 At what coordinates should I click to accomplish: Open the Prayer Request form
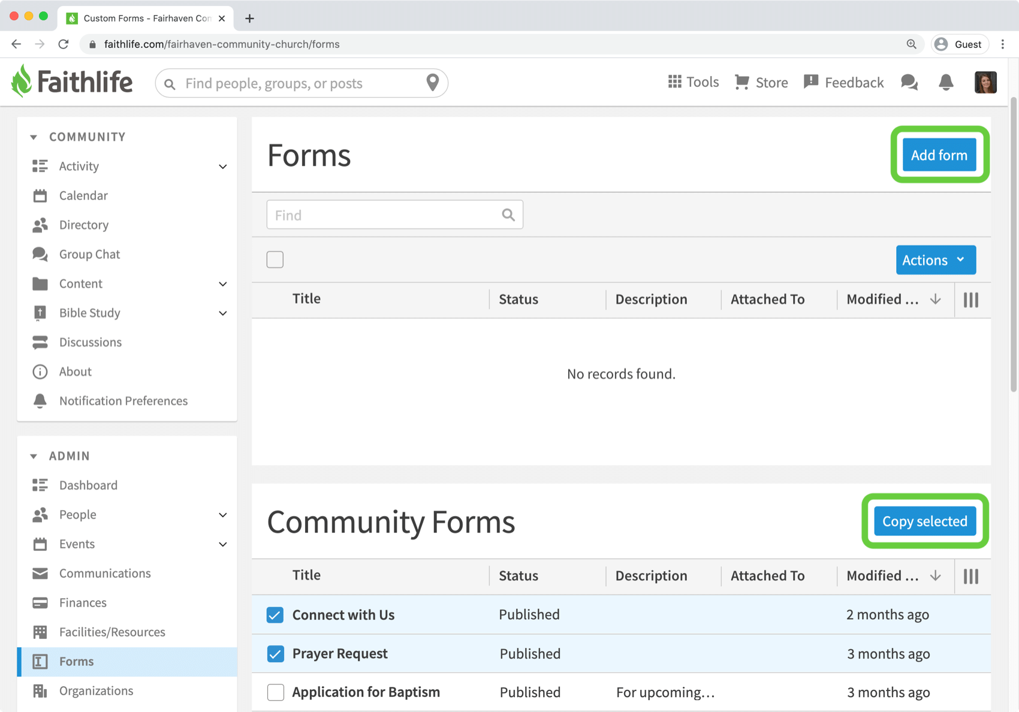[x=340, y=654]
